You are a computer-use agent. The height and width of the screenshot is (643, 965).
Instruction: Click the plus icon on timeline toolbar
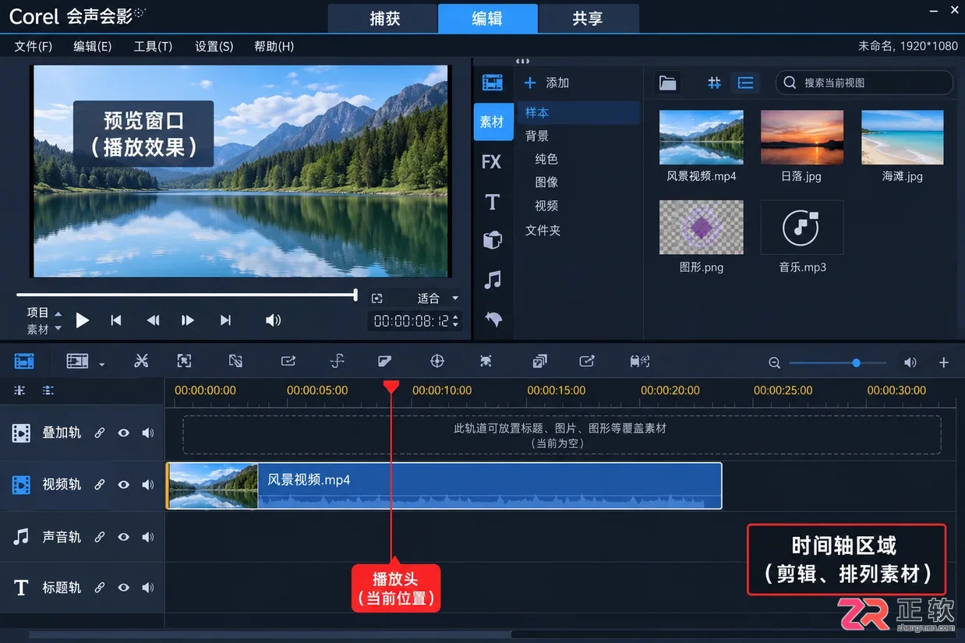coord(943,362)
